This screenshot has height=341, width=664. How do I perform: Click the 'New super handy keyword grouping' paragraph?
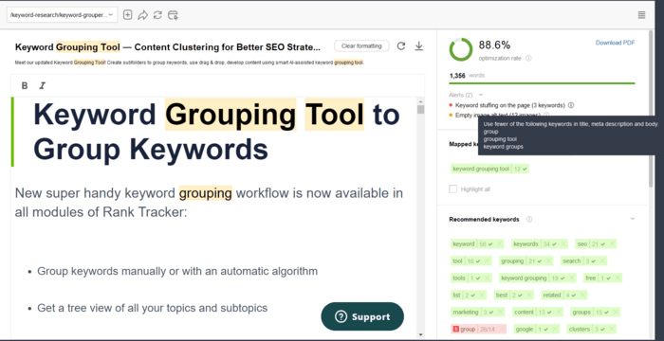(209, 203)
